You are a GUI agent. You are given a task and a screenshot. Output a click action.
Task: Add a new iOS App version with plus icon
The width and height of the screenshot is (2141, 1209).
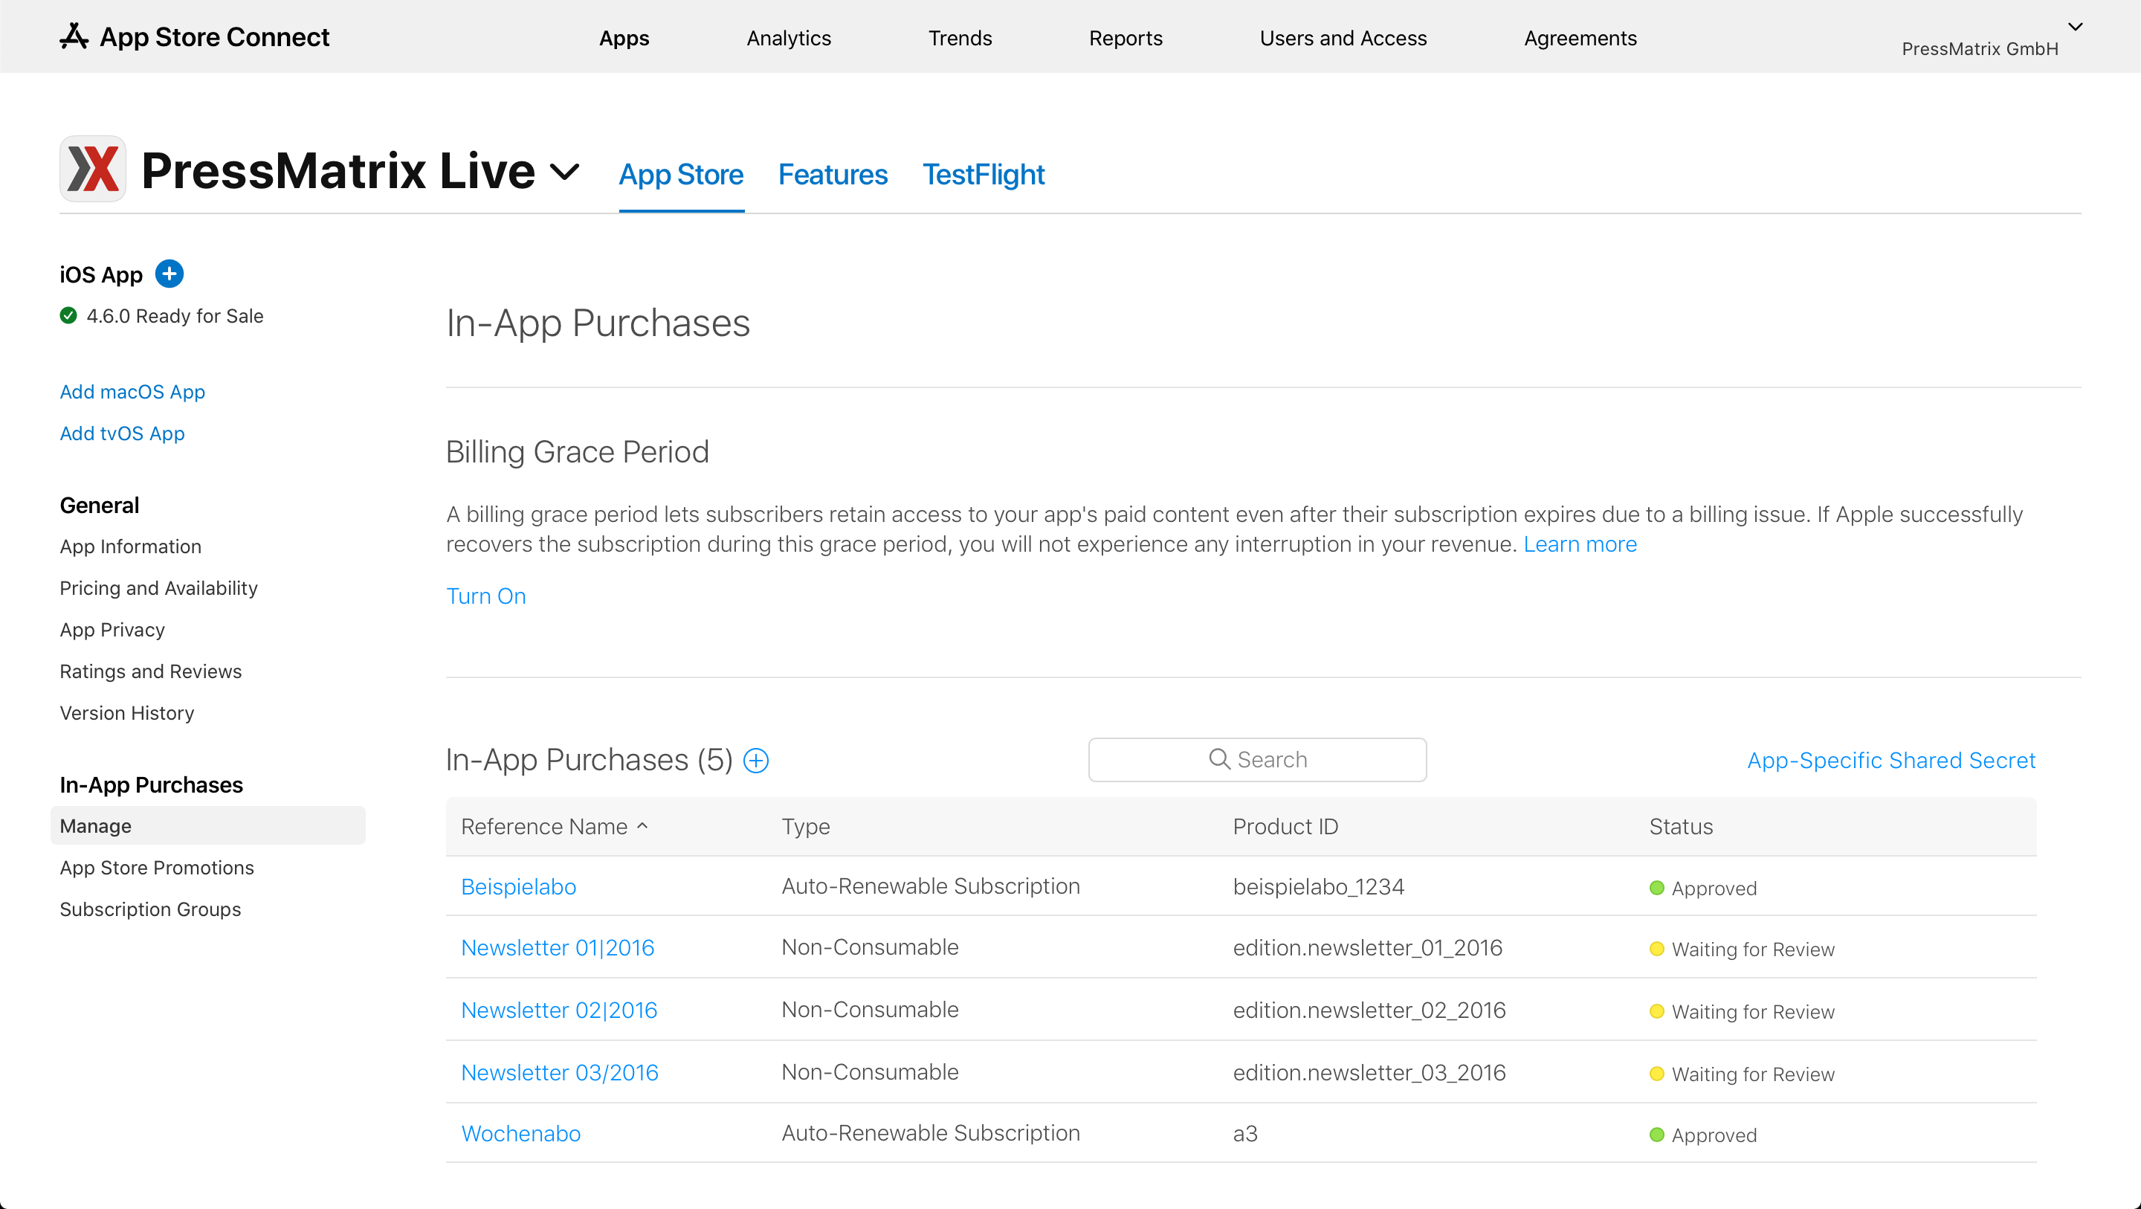(x=169, y=274)
